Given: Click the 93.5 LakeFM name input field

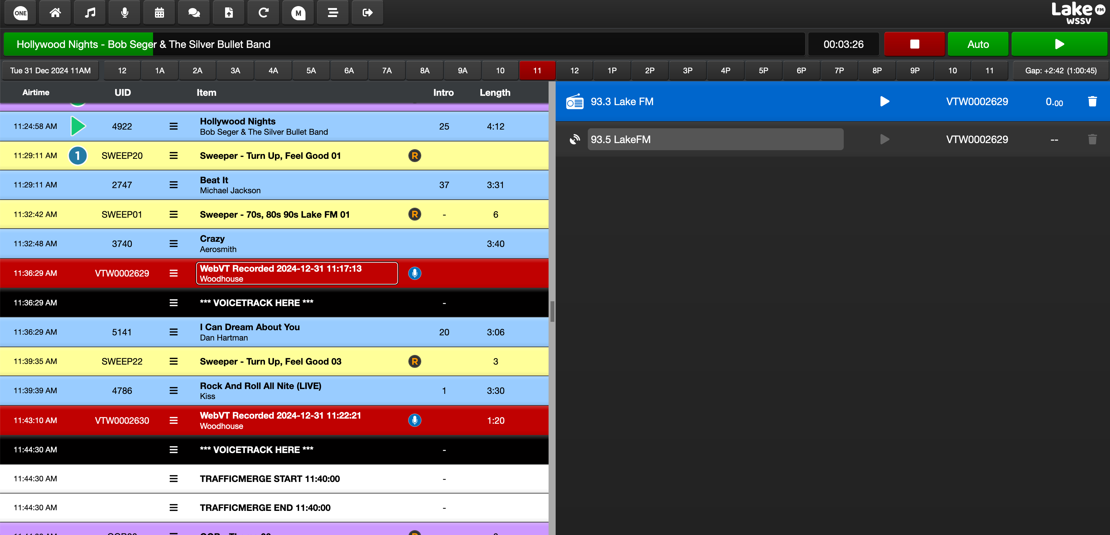Looking at the screenshot, I should pyautogui.click(x=715, y=139).
